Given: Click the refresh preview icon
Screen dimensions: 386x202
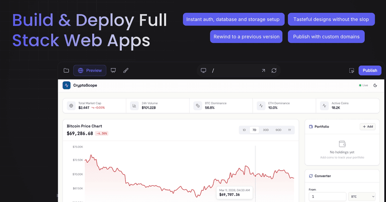Looking at the screenshot, I should click(x=274, y=70).
